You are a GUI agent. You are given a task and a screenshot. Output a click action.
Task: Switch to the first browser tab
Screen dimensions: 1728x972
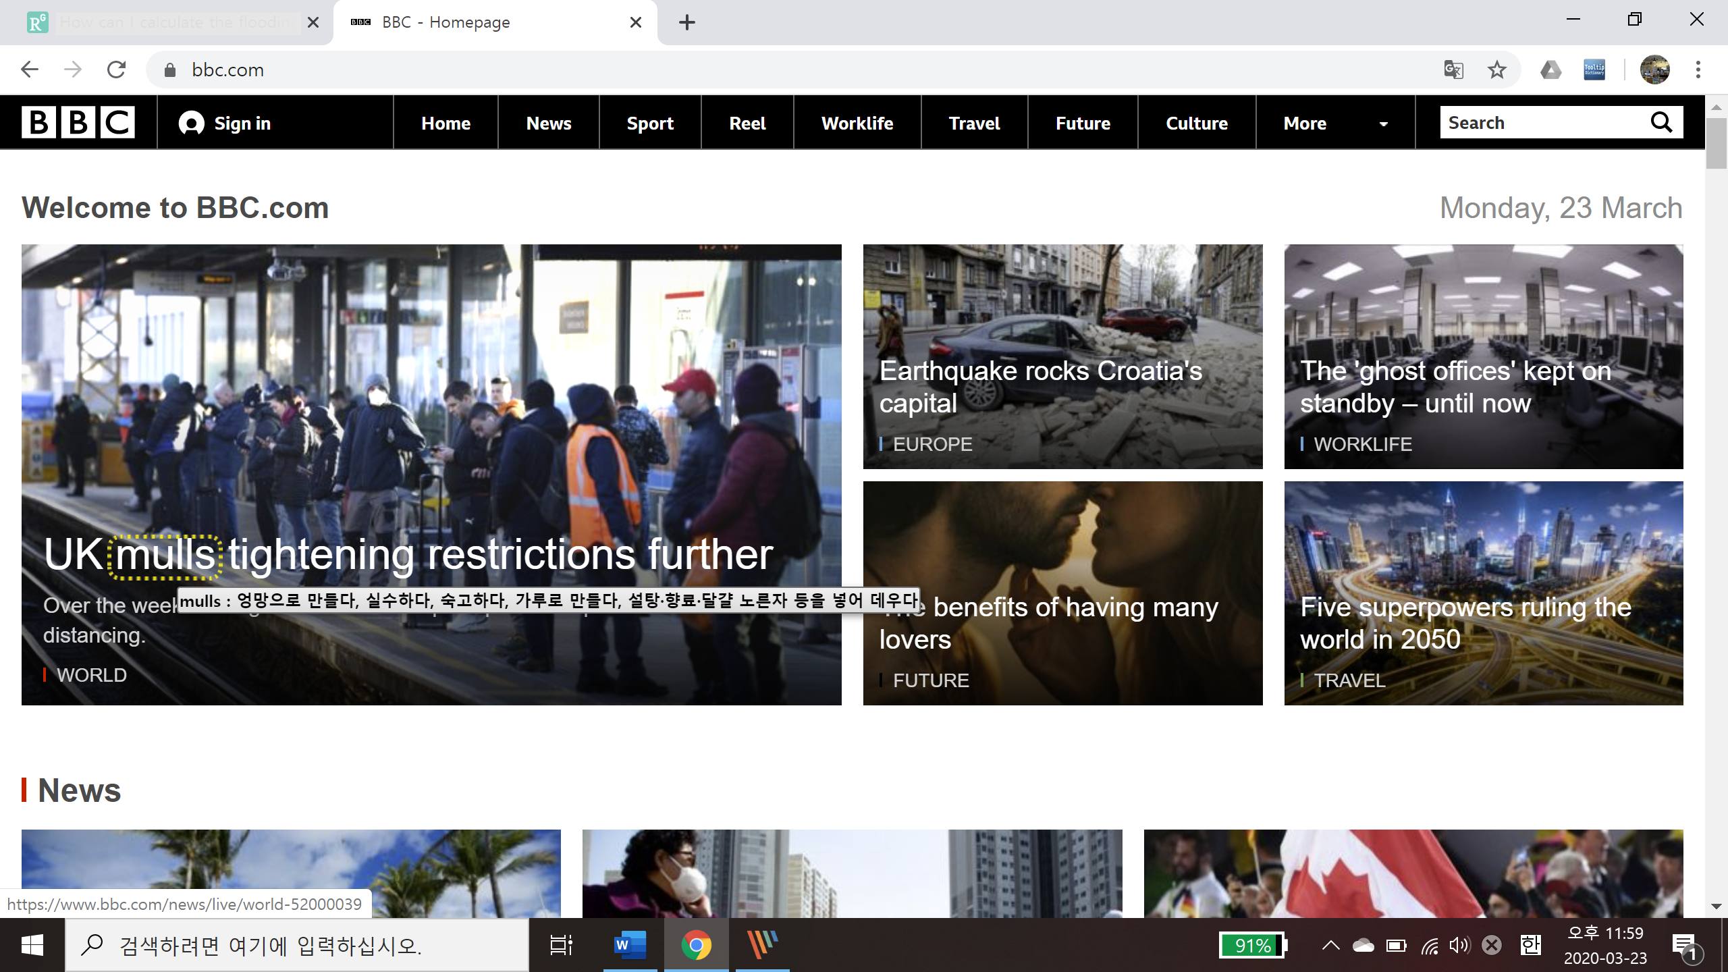[x=169, y=22]
